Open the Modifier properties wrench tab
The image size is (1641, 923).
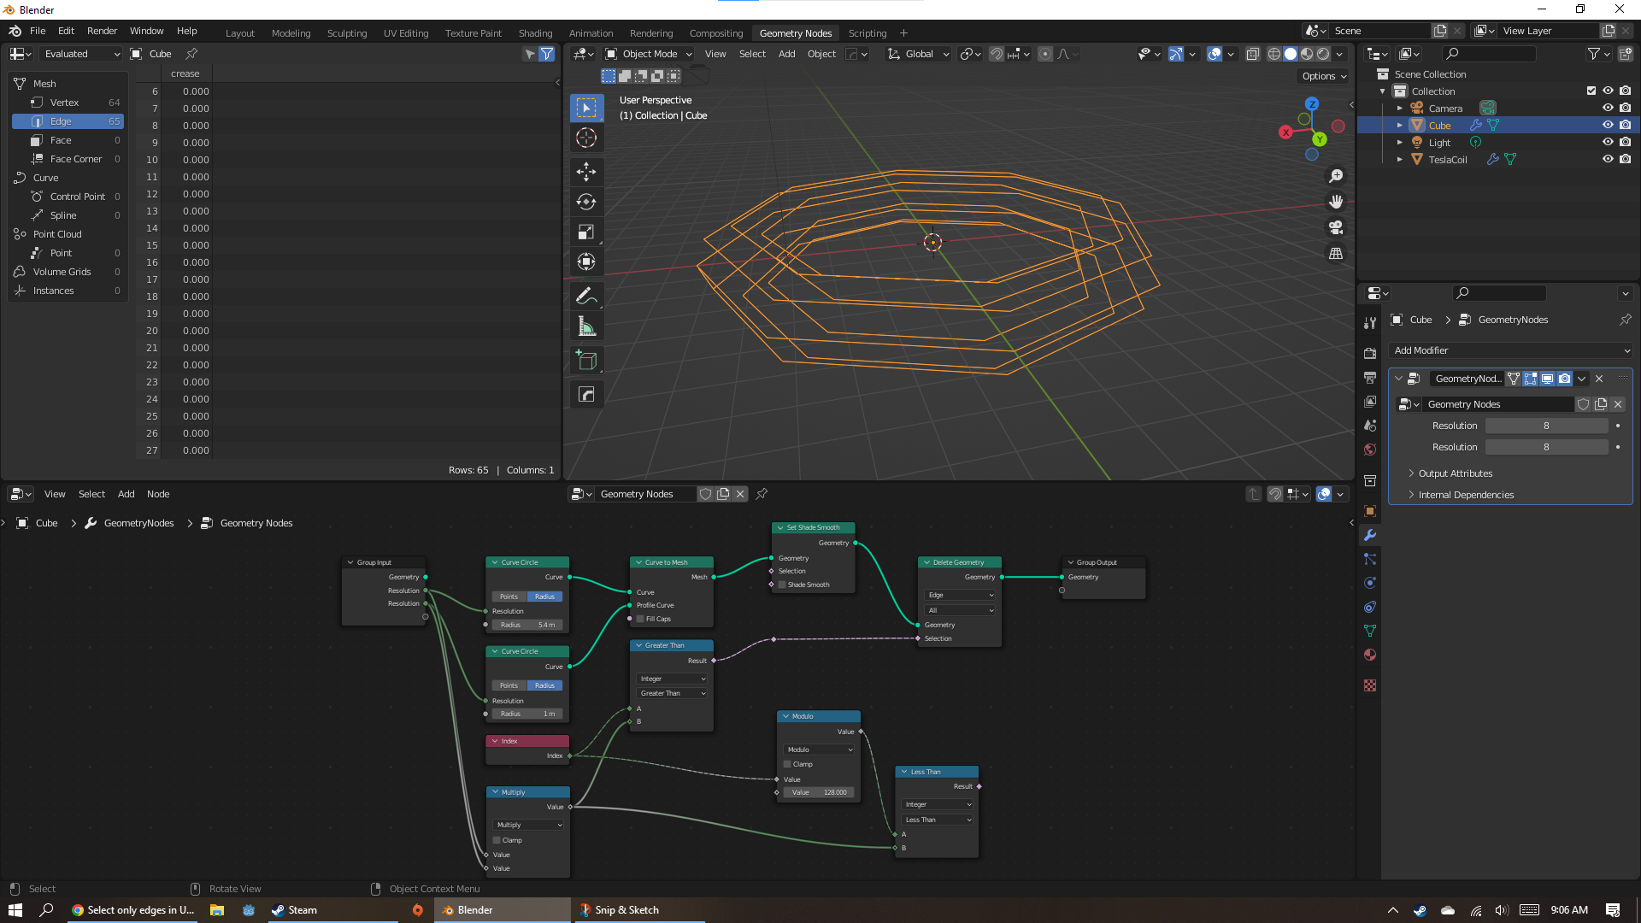pos(1370,535)
